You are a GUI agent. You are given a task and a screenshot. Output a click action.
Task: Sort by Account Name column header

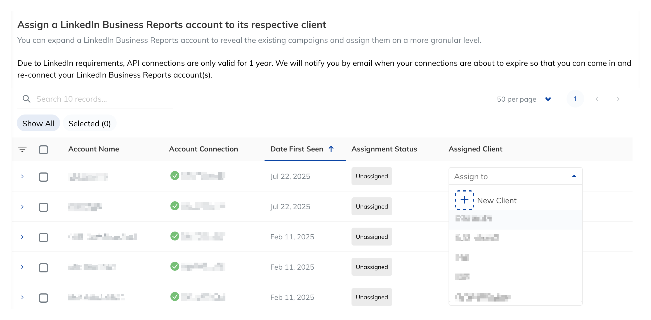pyautogui.click(x=94, y=149)
